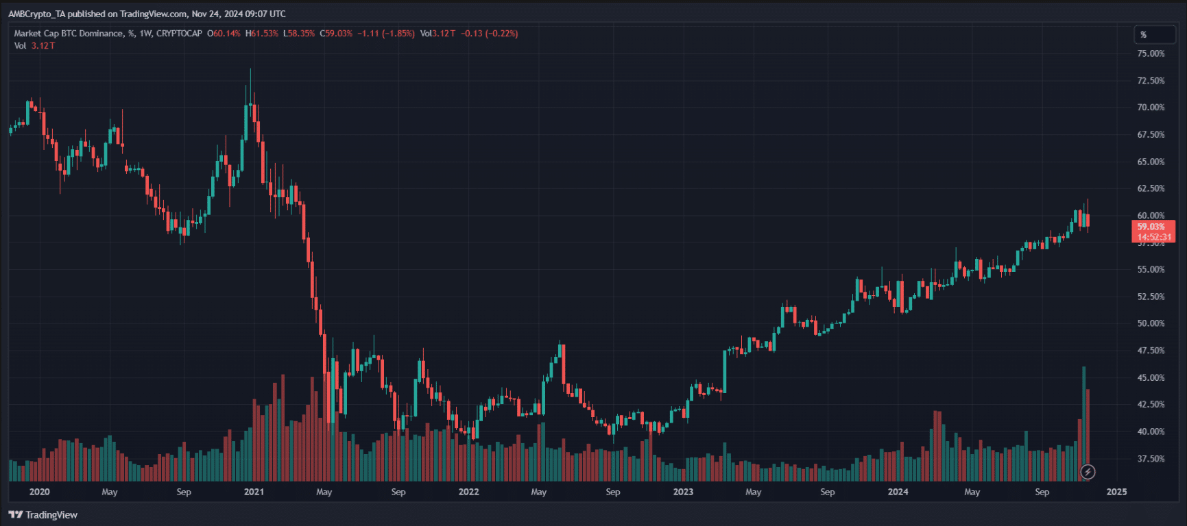Viewport: 1187px width, 526px height.
Task: Click the 2025 time axis label
Action: 1116,492
